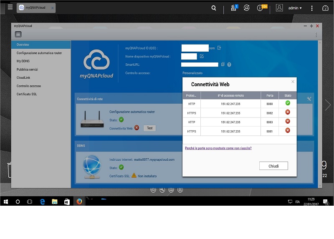Open background tasks icon with blue badge
The height and width of the screenshot is (239, 334).
(234, 8)
